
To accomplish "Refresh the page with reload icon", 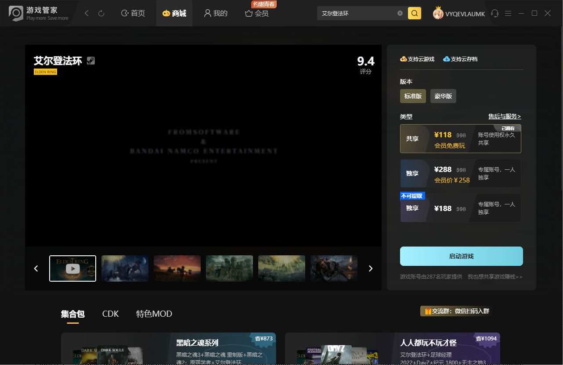I will [x=101, y=14].
